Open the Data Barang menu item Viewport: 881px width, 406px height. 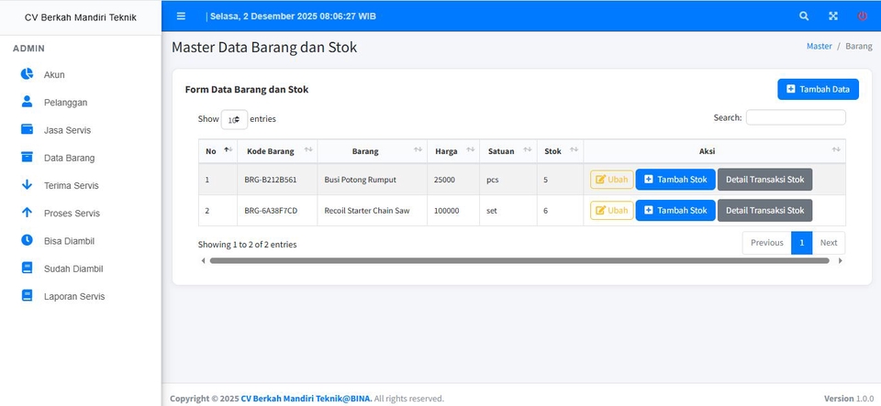pos(69,158)
